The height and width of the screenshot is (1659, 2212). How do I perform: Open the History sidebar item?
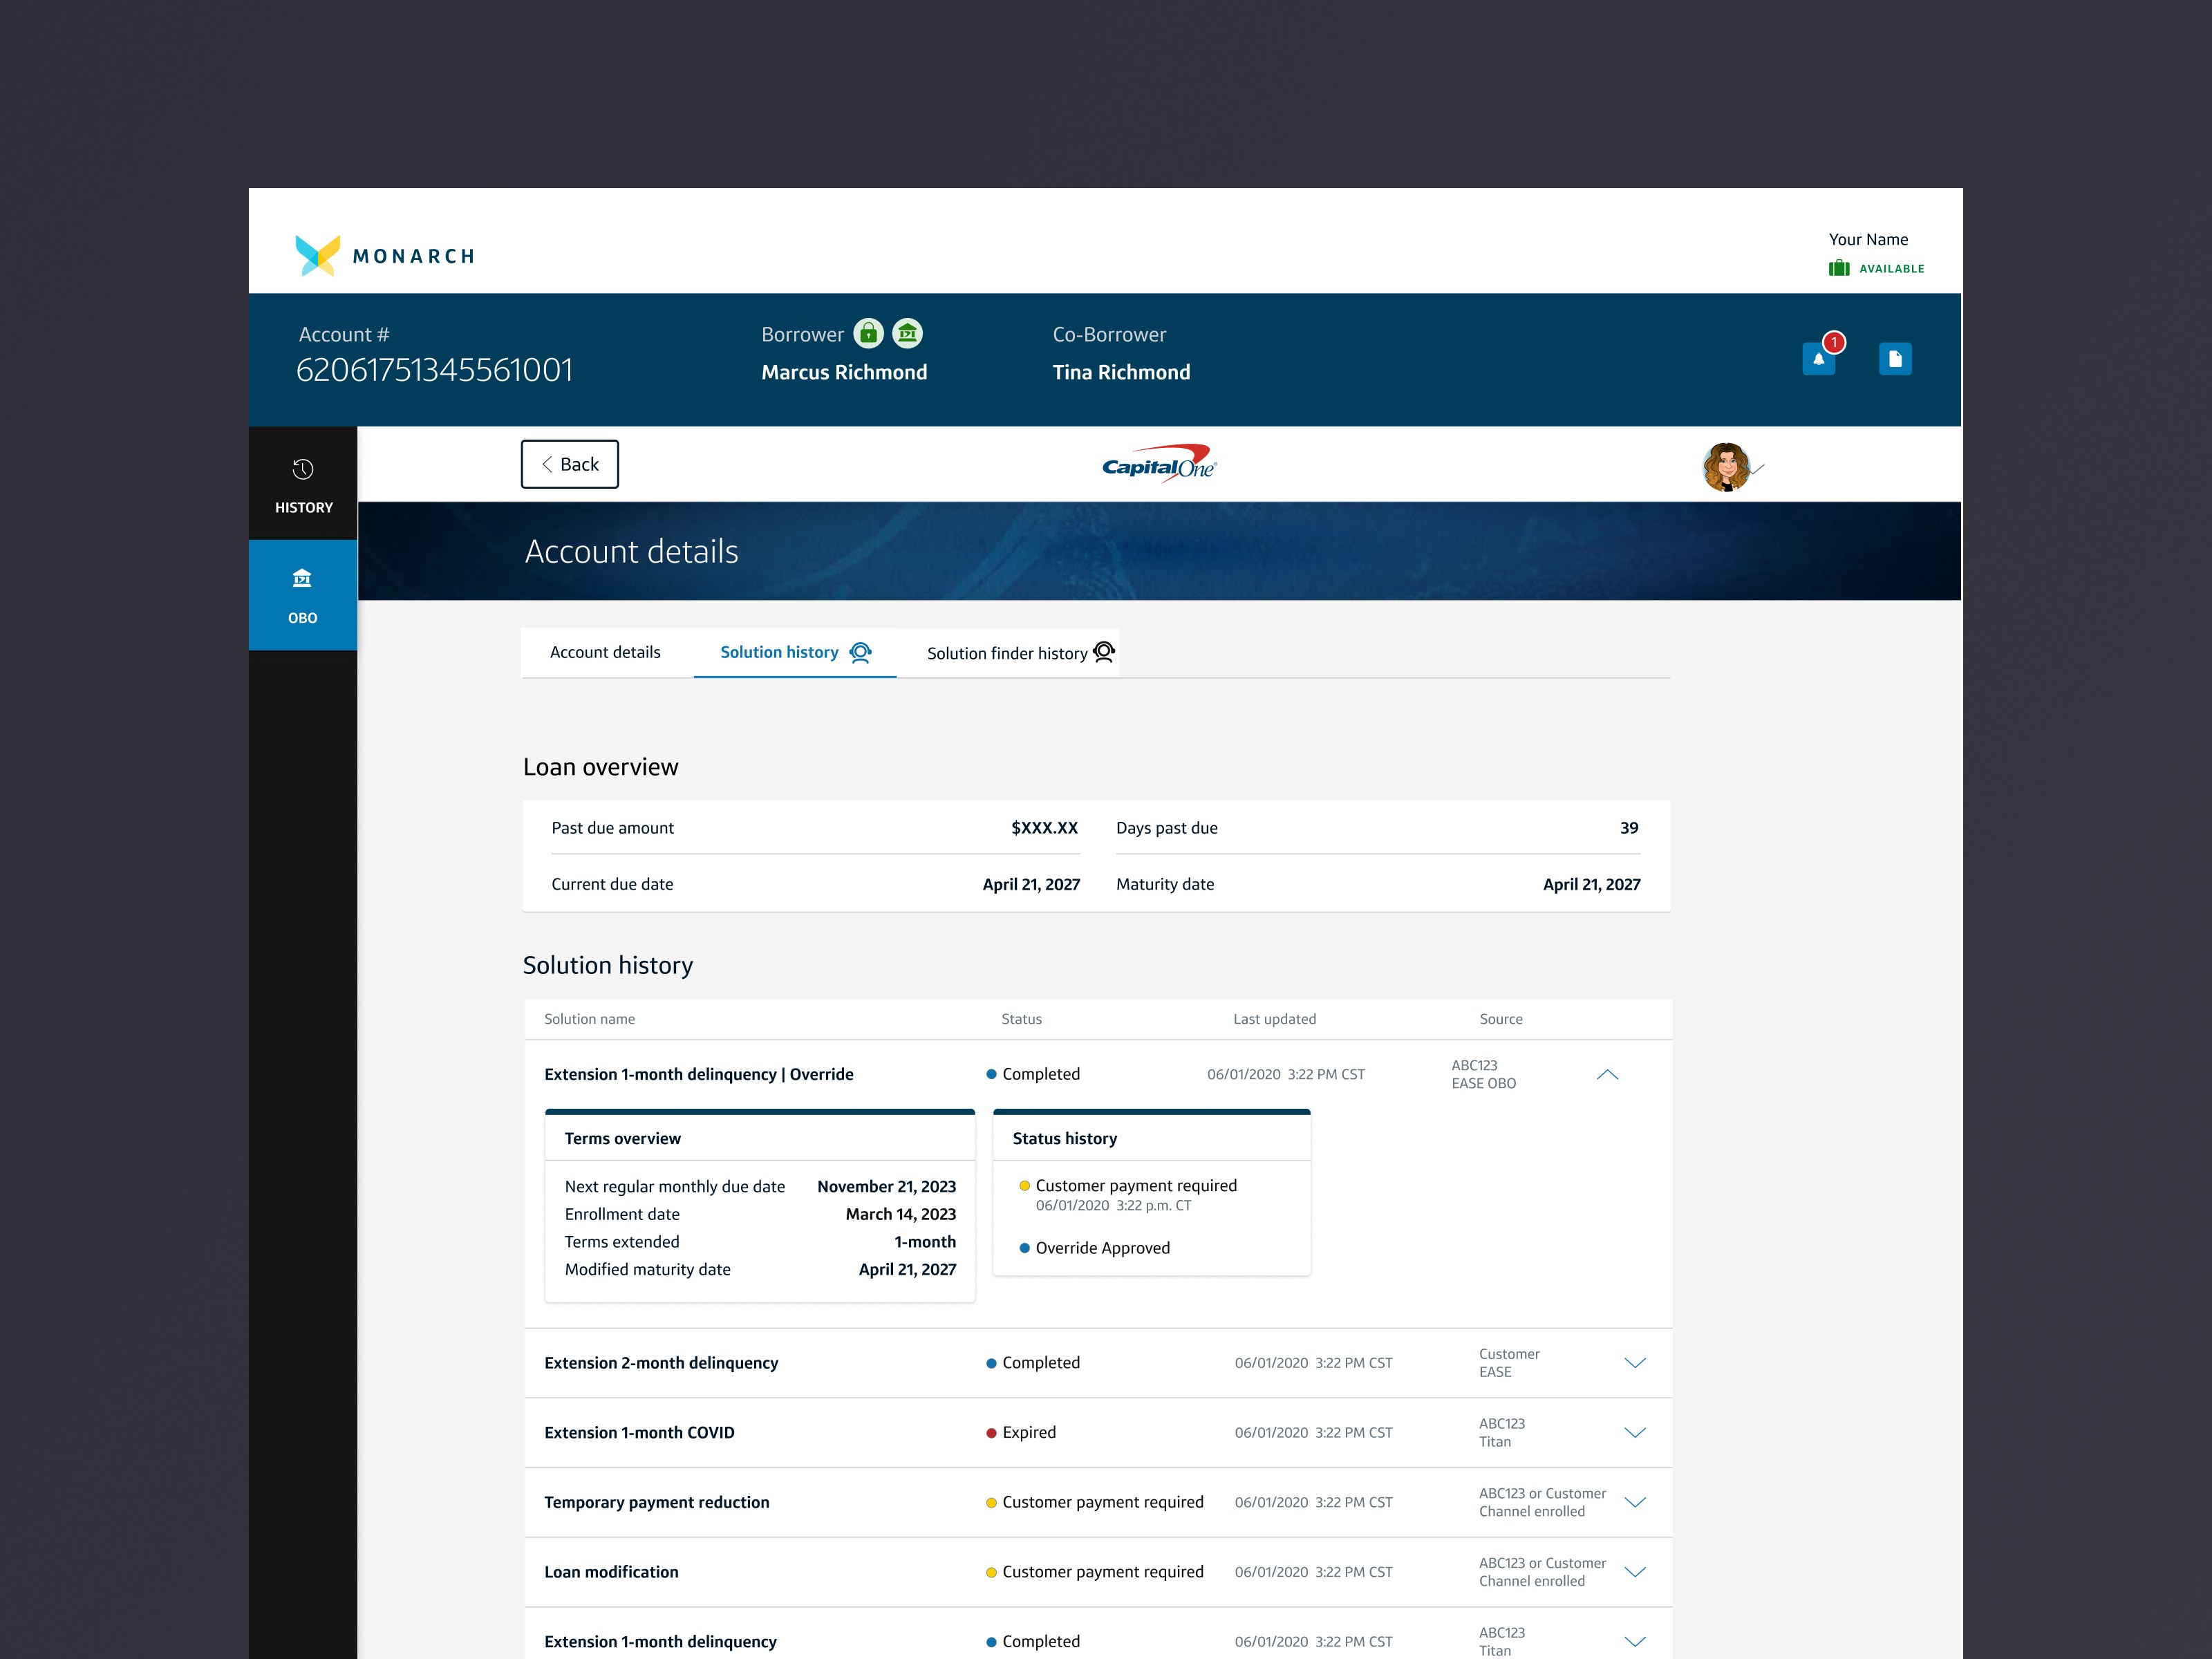click(303, 485)
